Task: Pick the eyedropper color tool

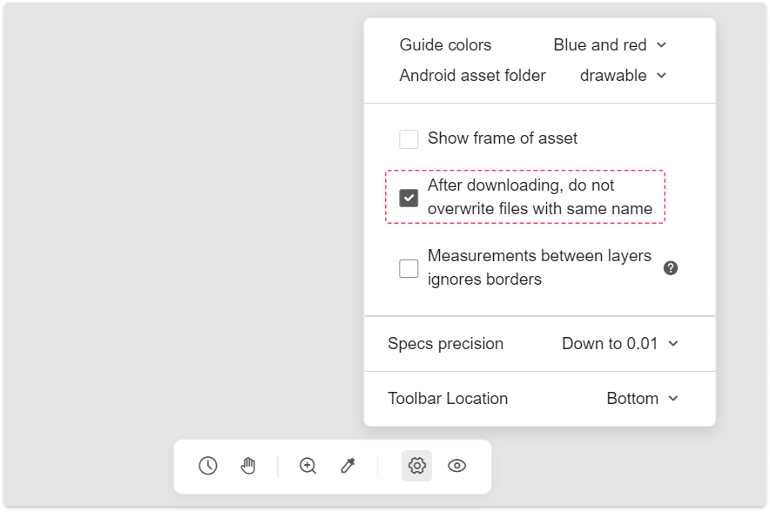Action: tap(348, 465)
